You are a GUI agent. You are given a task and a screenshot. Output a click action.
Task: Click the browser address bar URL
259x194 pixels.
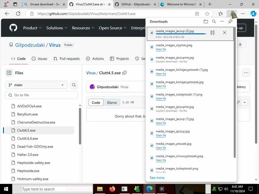coord(87,14)
